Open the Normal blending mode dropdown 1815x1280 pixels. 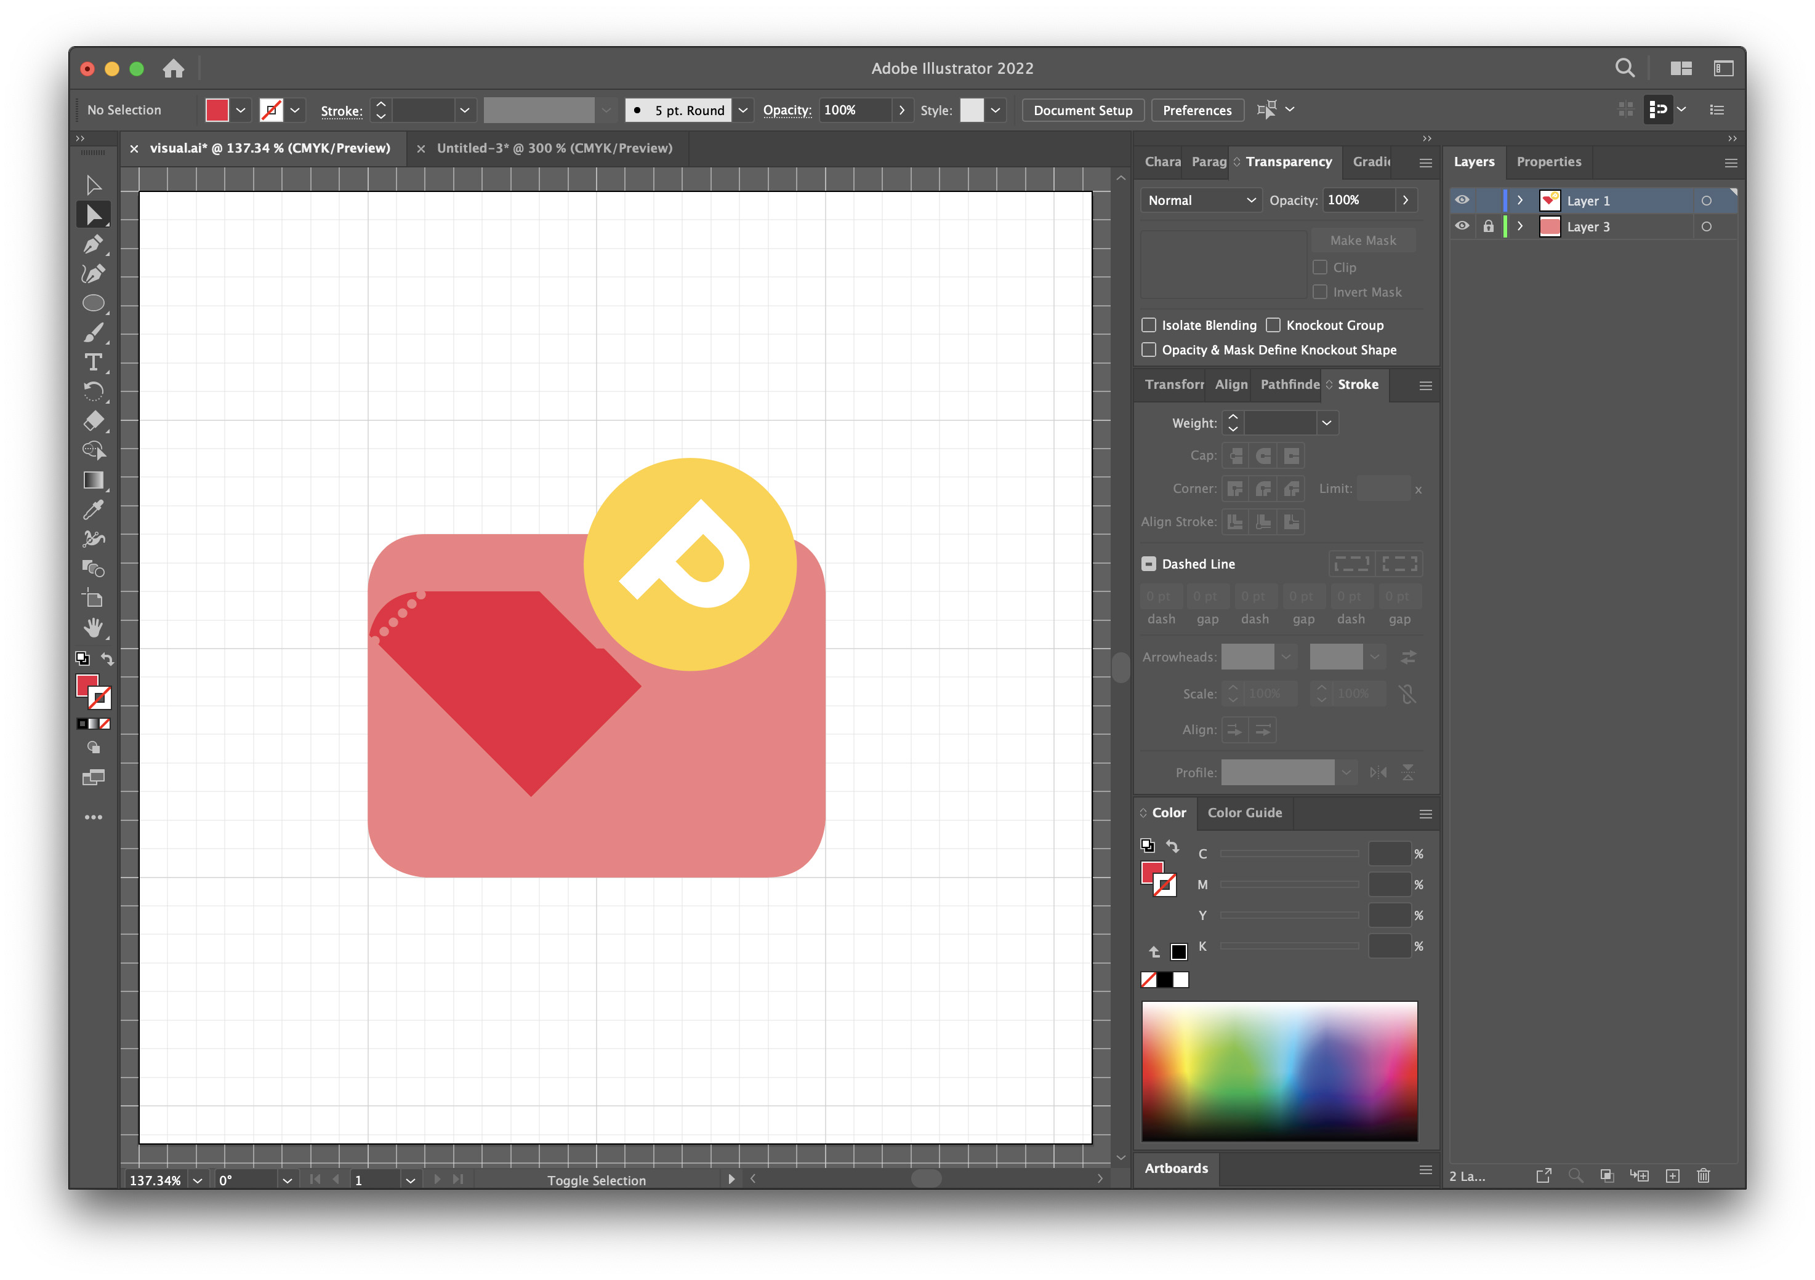tap(1201, 200)
